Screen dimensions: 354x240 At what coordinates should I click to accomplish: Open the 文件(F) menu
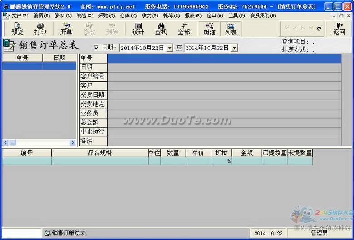(x=20, y=15)
